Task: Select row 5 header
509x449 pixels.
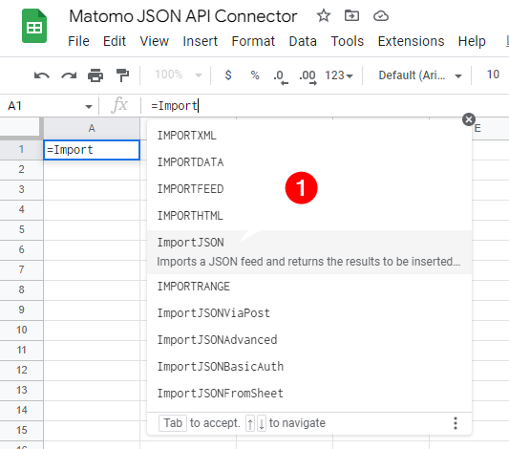Action: 21,229
